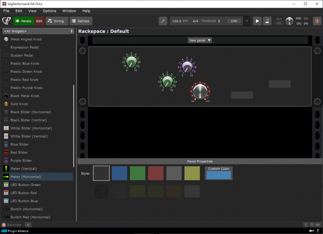Toggle panel Edit mode

pyautogui.click(x=39, y=21)
